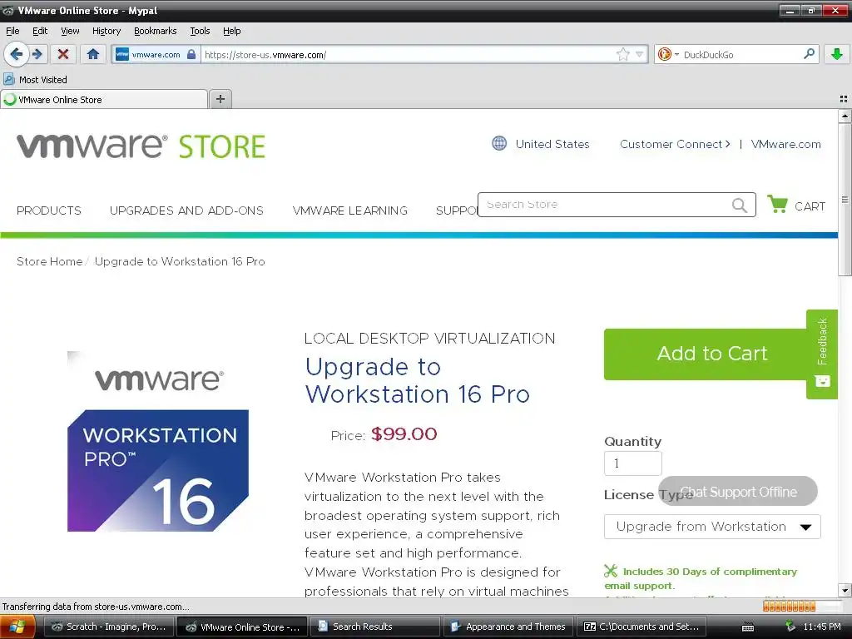Open the URL history dropdown arrow
852x639 pixels.
(640, 54)
